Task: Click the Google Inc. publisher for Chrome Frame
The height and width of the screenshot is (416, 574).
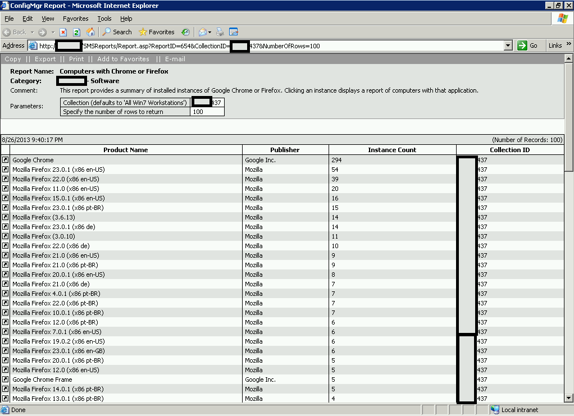Action: 260,380
